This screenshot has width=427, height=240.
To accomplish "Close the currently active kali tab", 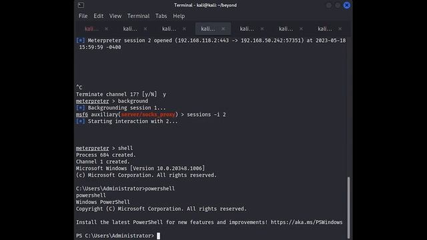I will pos(223,29).
